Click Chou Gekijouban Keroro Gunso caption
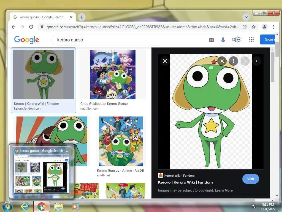Screen dimensions: 282x212 pyautogui.click(x=104, y=104)
